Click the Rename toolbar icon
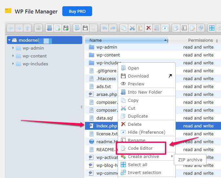 [184, 28]
